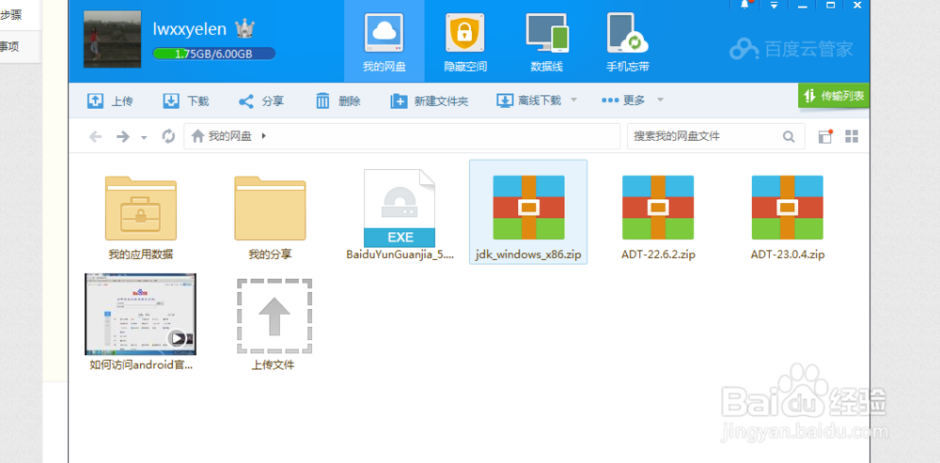Click the 我的分享 folder label
Screen dimensions: 940x463
tap(271, 255)
